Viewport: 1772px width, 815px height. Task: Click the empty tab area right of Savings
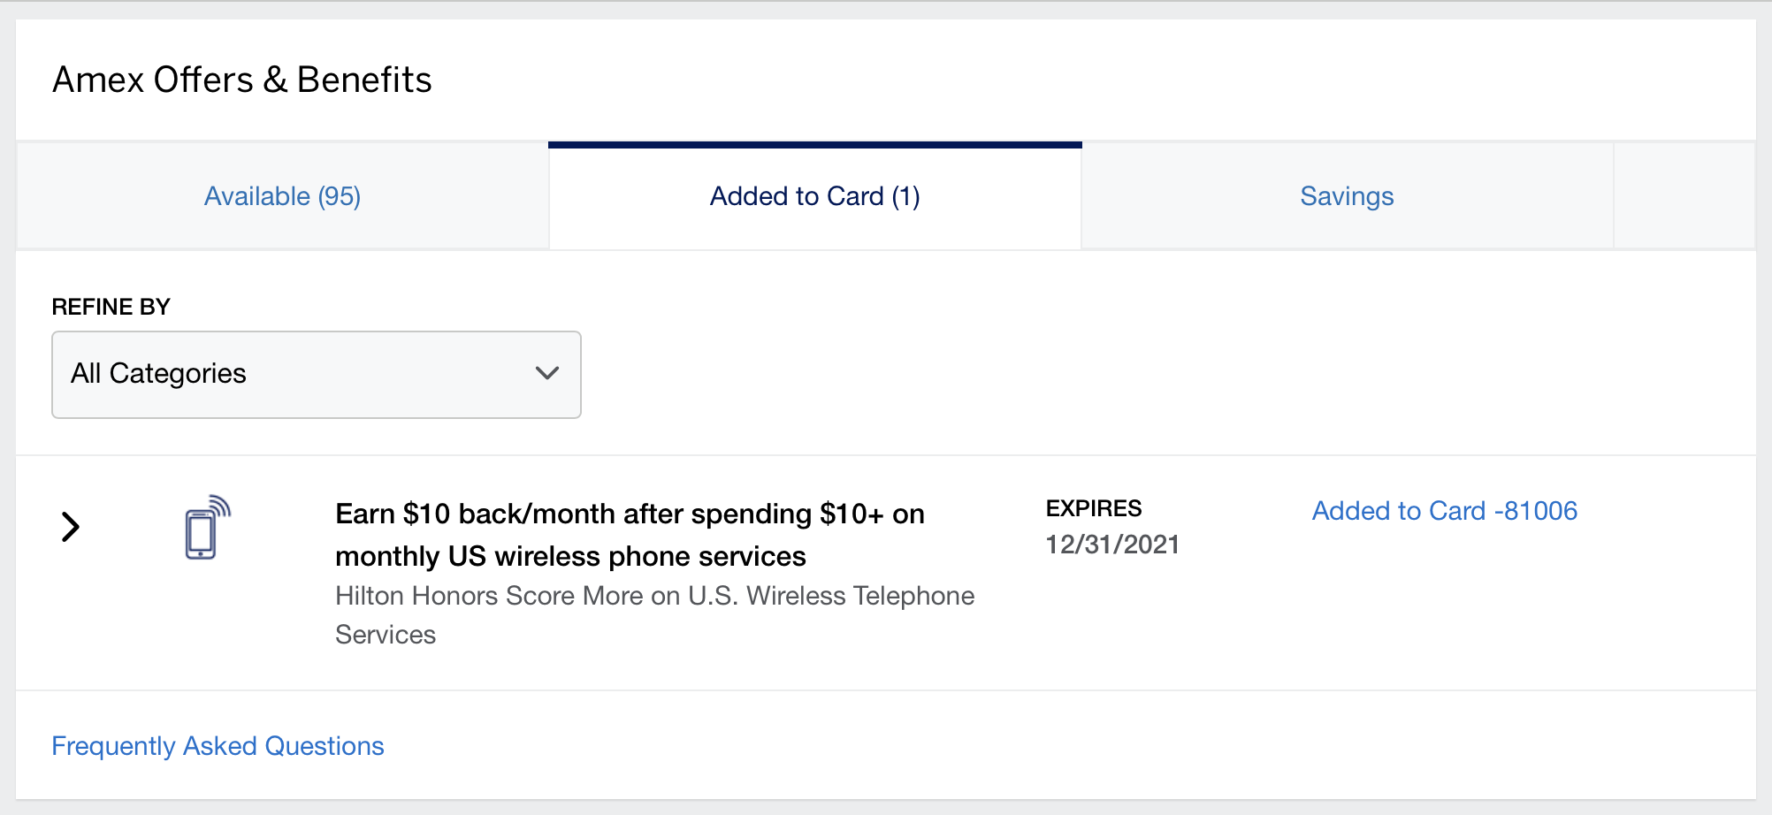1684,196
